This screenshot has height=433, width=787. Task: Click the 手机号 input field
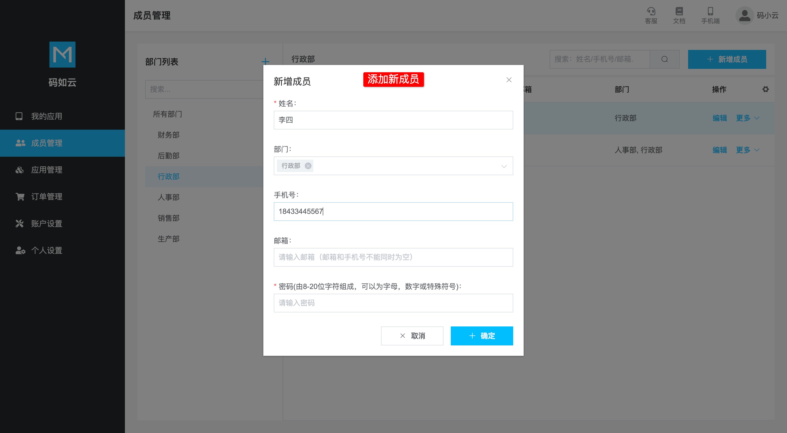[x=393, y=212]
